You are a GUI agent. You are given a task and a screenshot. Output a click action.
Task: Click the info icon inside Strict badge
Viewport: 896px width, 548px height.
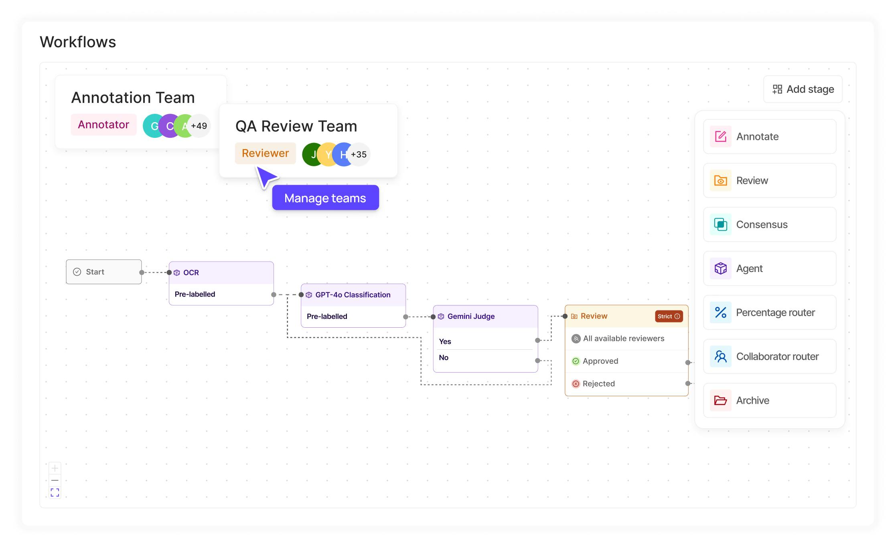pyautogui.click(x=677, y=316)
